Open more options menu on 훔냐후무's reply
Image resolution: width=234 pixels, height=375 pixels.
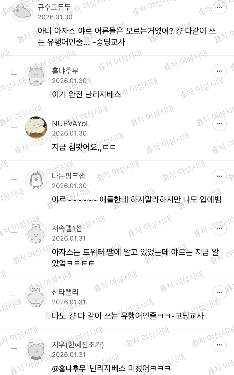[x=220, y=71]
